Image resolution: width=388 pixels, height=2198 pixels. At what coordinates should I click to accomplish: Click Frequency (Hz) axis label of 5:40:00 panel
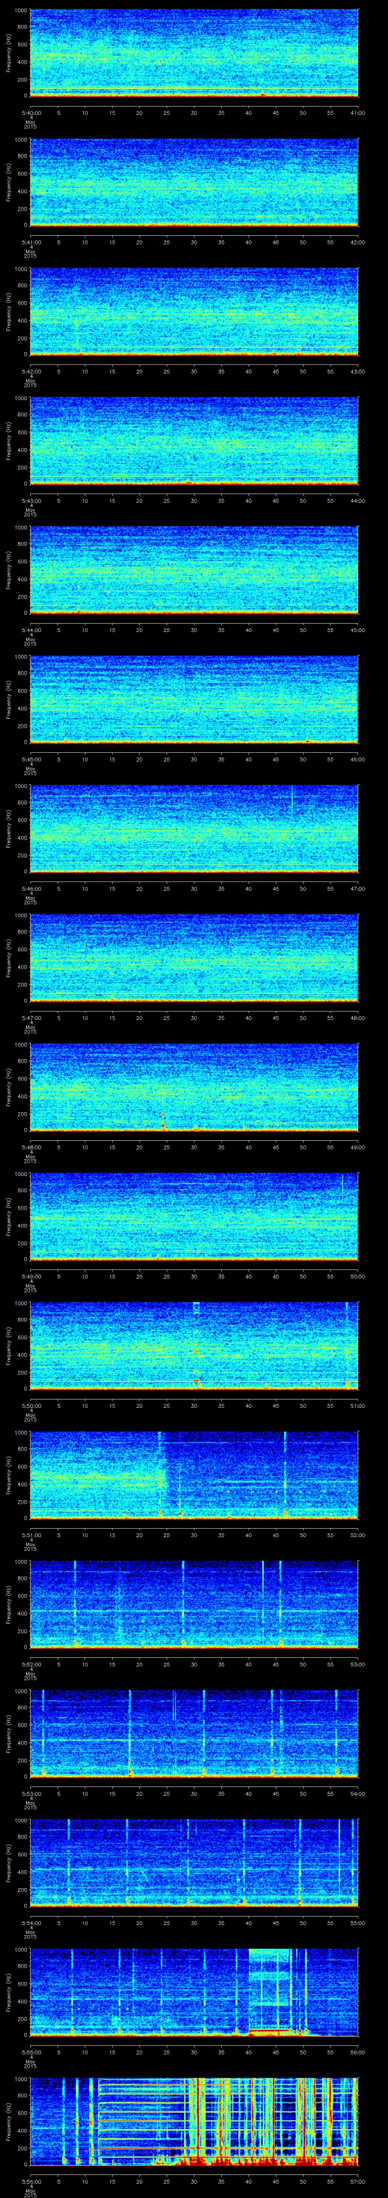9,53
